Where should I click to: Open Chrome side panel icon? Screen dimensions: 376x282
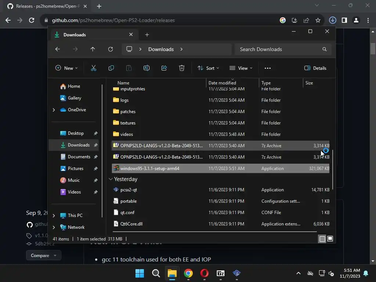[344, 21]
